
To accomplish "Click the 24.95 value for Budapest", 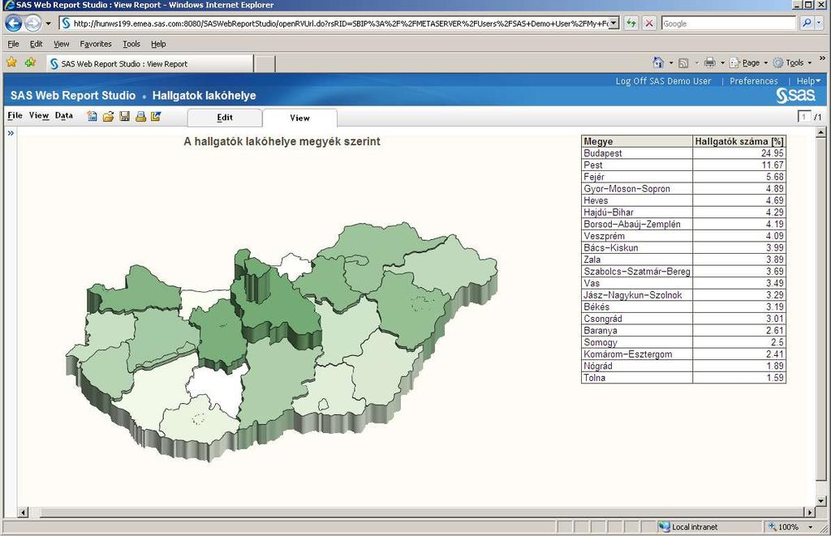I will click(x=773, y=153).
